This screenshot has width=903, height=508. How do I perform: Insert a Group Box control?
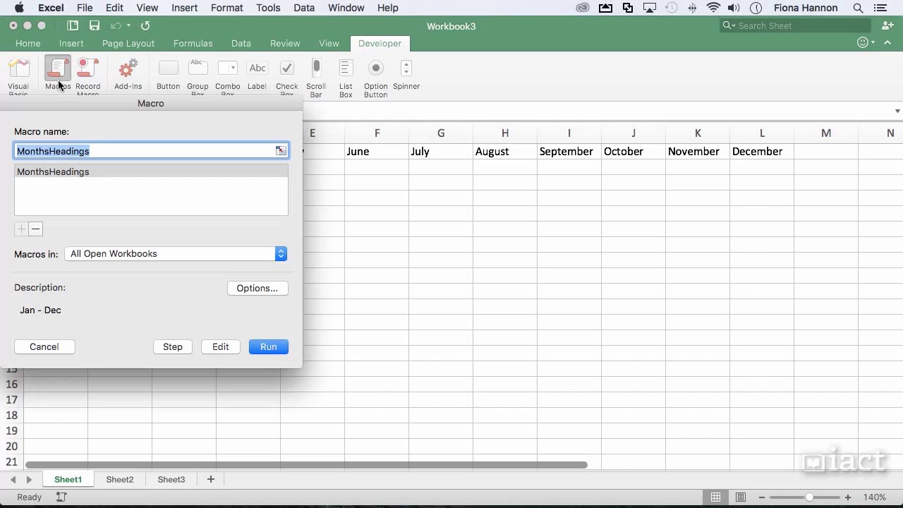(x=198, y=68)
